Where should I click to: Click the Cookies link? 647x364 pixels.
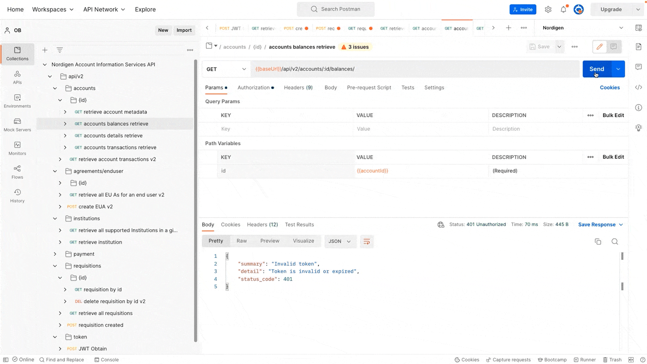click(x=610, y=88)
